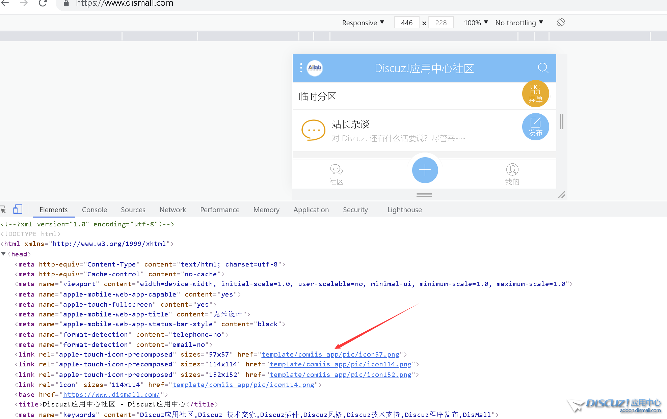Image resolution: width=667 pixels, height=419 pixels.
Task: Select the meta status-bar-style black row
Action: pyautogui.click(x=150, y=324)
